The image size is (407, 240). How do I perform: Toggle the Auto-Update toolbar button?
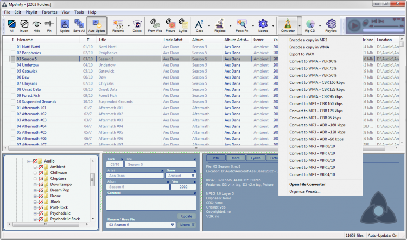tap(97, 25)
